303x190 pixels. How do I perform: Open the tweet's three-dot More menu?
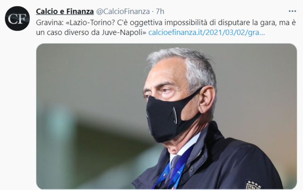tap(292, 11)
